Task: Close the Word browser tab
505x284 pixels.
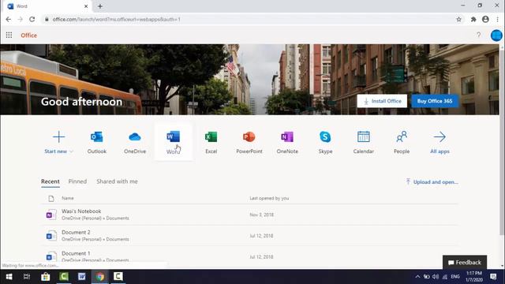Action: [x=86, y=6]
